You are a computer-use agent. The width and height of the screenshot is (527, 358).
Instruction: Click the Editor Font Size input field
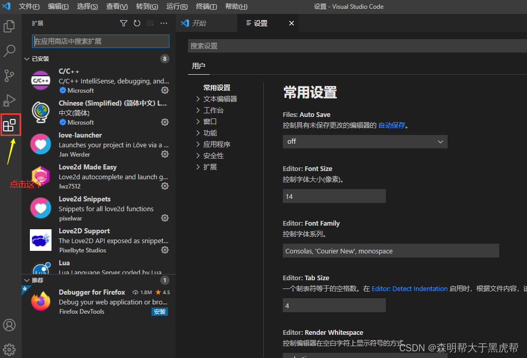(334, 196)
